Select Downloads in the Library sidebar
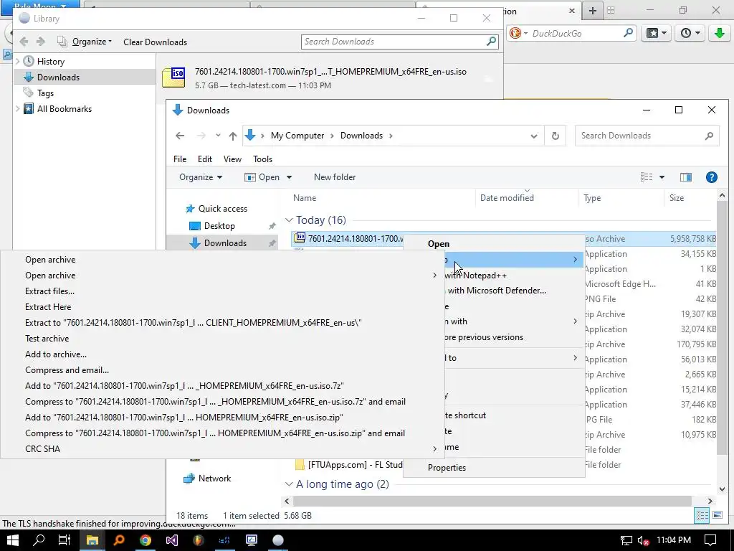 click(x=85, y=77)
